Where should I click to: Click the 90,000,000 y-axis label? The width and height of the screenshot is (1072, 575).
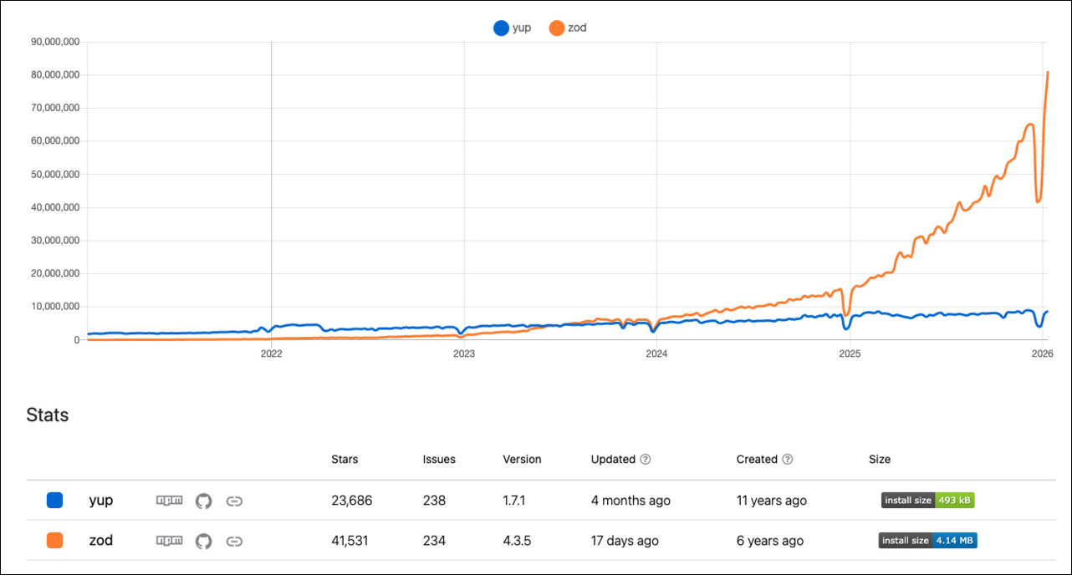54,42
